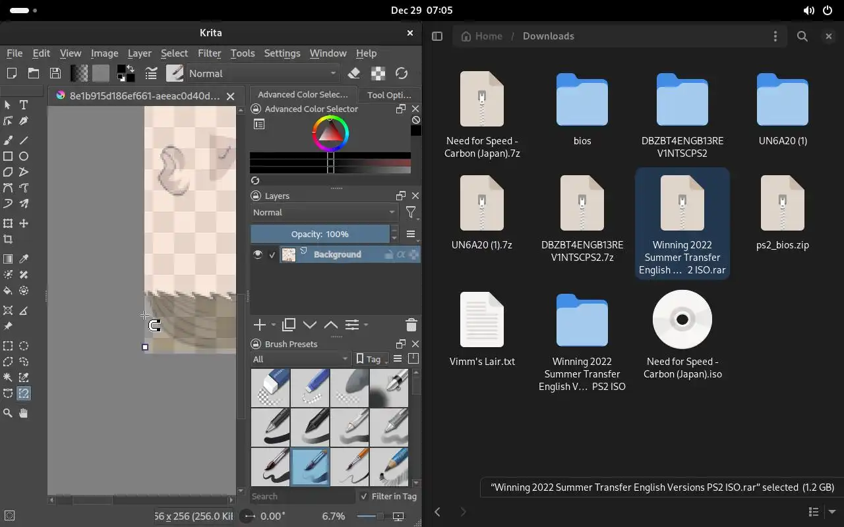Open the layer properties dropdown arrow
The height and width of the screenshot is (527, 844).
click(366, 325)
